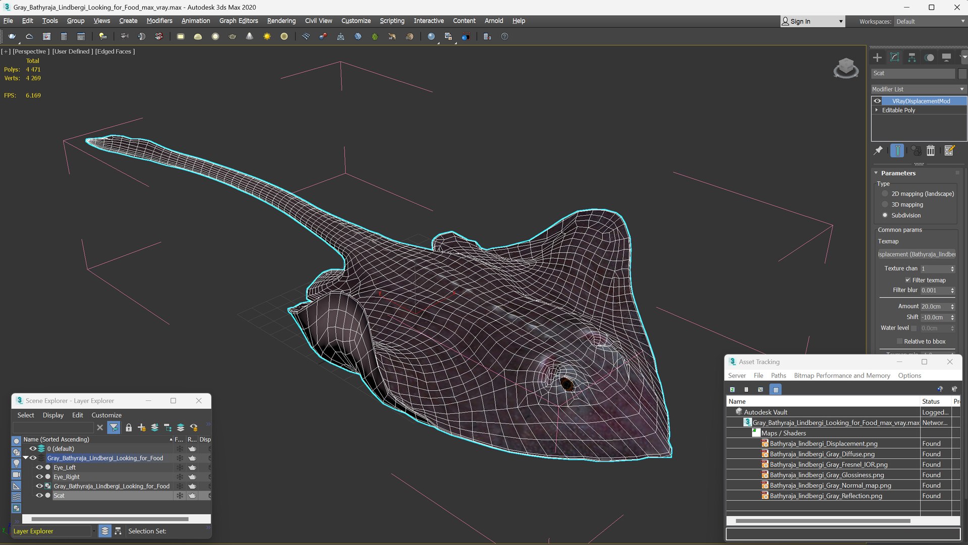Open the Rendering menu
968x545 pixels.
pos(281,21)
